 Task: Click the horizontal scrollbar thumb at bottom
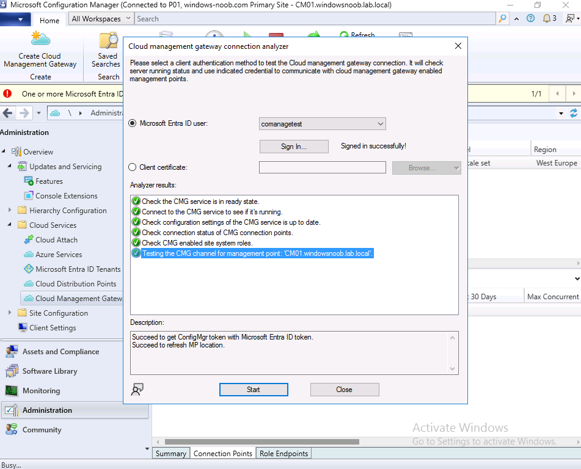click(262, 442)
